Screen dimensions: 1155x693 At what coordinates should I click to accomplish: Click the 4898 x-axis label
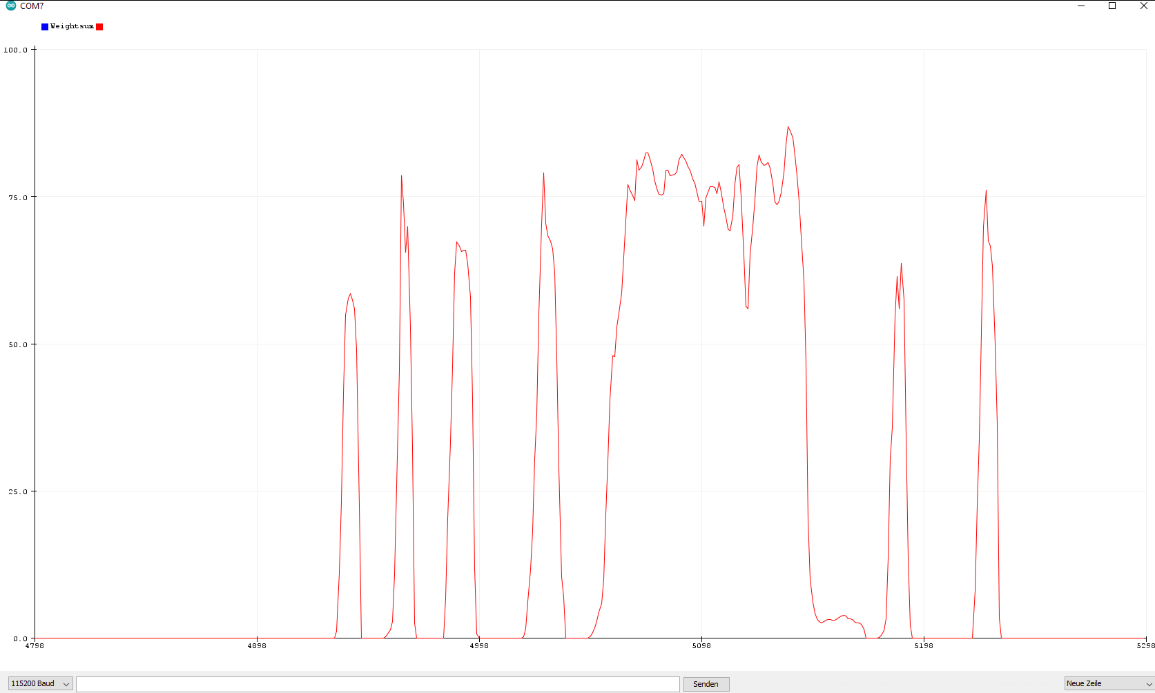(x=256, y=645)
